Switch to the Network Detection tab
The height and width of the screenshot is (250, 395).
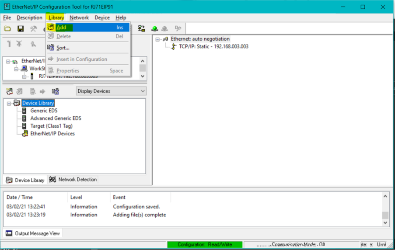point(73,180)
